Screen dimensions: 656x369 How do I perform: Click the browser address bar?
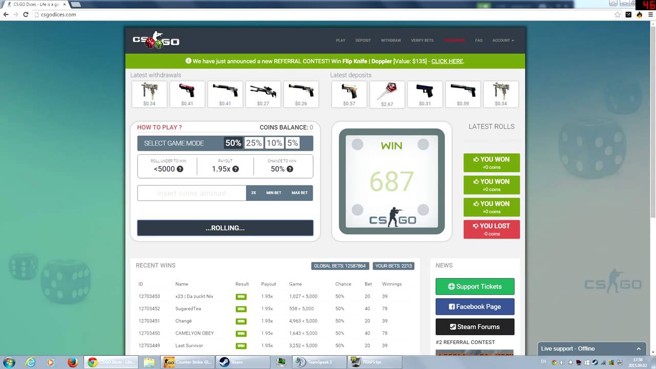(323, 14)
